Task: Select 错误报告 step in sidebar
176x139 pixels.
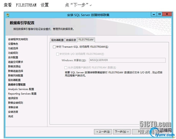Action: click(13, 98)
